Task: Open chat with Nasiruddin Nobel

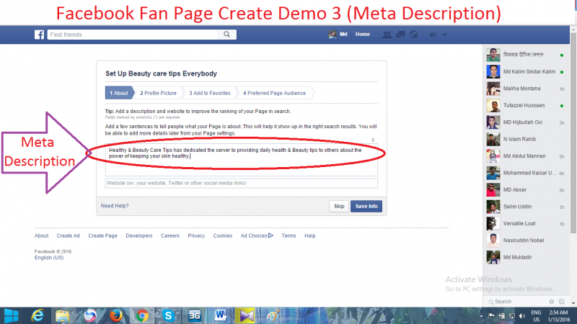Action: pos(526,240)
